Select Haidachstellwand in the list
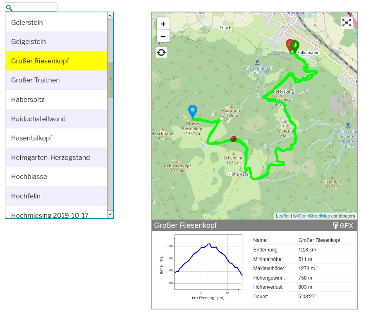 click(x=56, y=119)
